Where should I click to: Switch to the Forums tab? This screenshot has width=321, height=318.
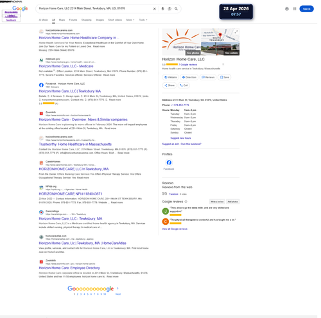(73, 20)
